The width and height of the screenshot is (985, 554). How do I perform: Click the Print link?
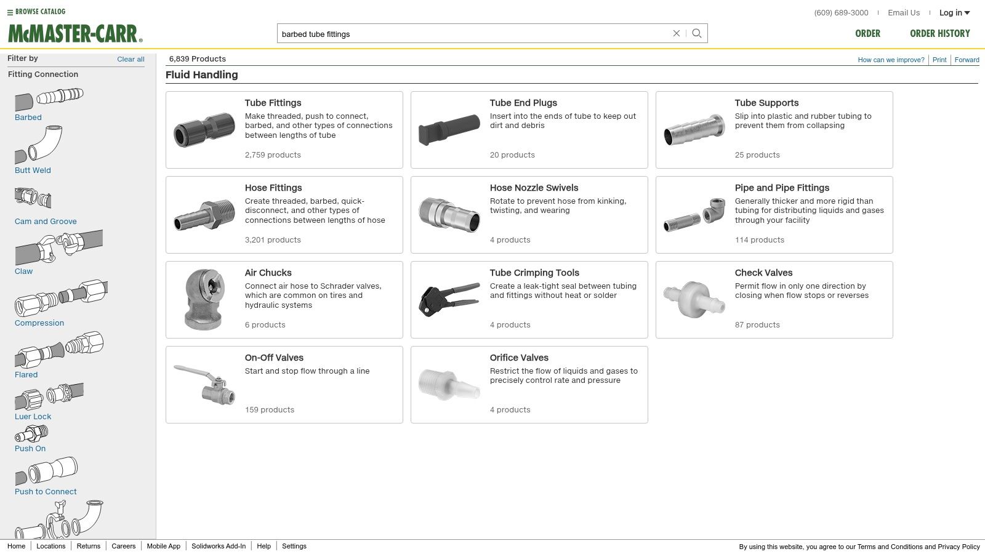click(939, 60)
